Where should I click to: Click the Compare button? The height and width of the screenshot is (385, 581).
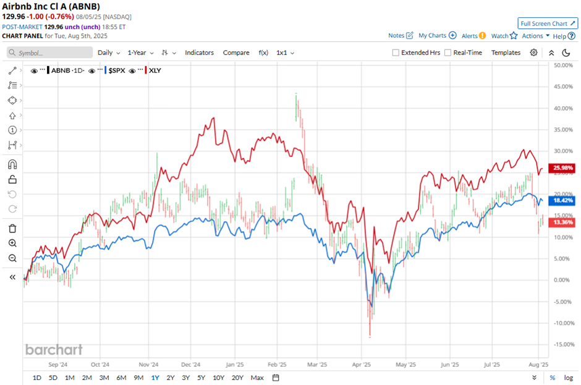click(236, 53)
